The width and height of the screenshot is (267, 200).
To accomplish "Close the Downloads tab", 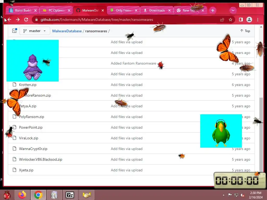I will pos(169,10).
